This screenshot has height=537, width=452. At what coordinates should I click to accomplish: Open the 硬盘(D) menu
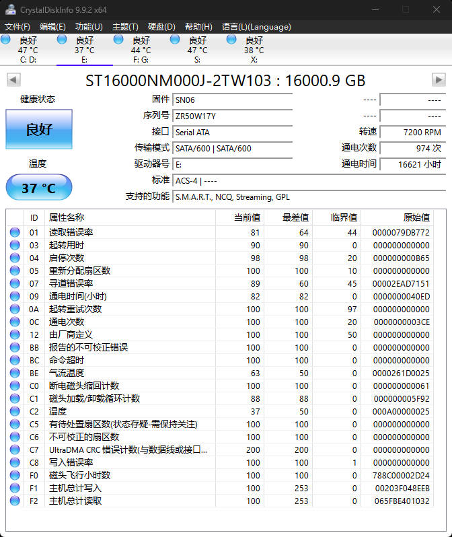pos(161,27)
